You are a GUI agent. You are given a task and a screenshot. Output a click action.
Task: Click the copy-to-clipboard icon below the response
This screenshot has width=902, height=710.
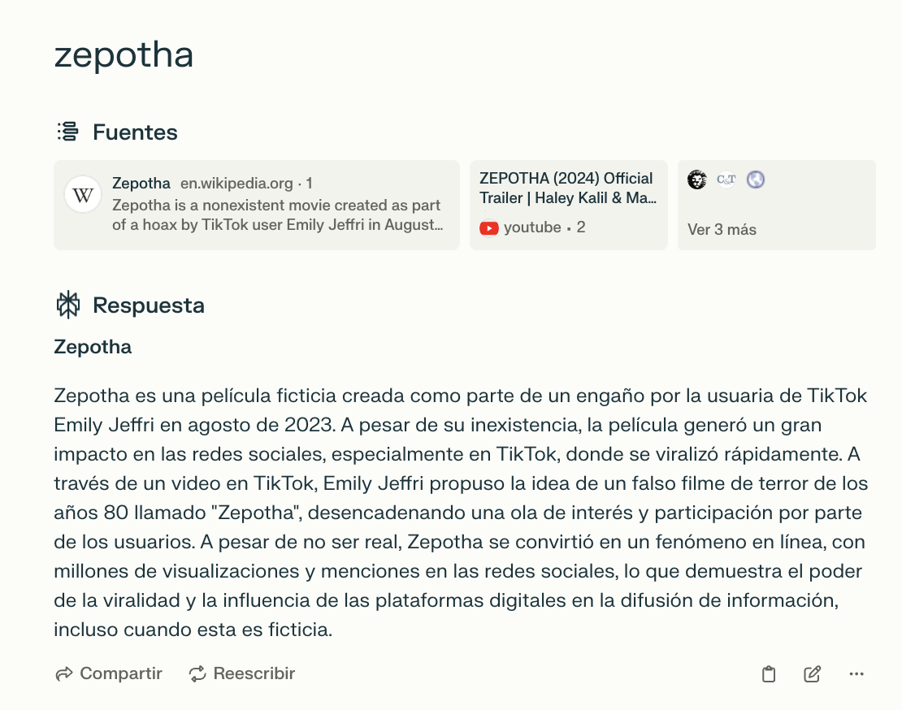pyautogui.click(x=768, y=673)
